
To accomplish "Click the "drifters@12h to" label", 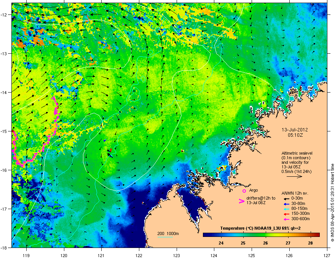I will pos(261,198).
